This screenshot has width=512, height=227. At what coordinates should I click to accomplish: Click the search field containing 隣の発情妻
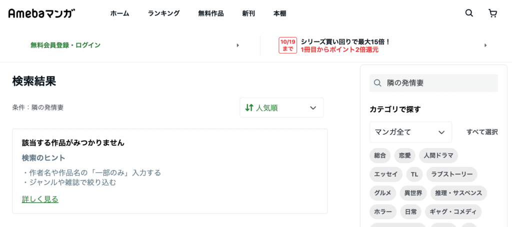[x=433, y=83]
